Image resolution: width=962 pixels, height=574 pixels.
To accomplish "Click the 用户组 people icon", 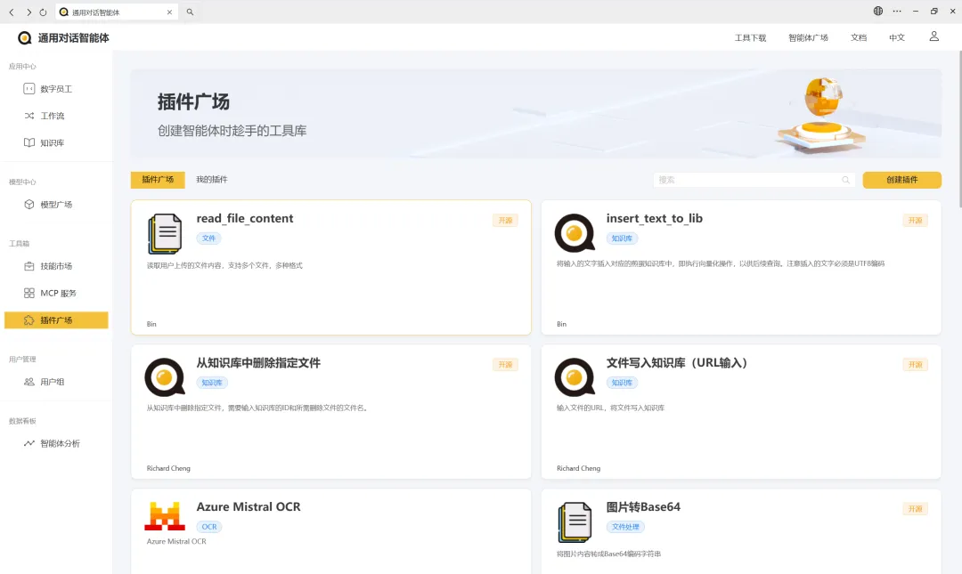I will point(29,382).
